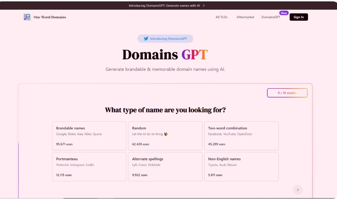The height and width of the screenshot is (201, 337).
Task: Pick the Alternate spellings card
Action: (x=165, y=167)
